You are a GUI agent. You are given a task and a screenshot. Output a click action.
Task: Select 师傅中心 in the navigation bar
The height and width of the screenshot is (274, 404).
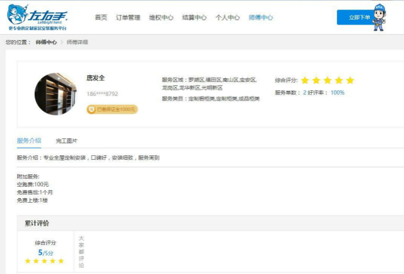click(x=261, y=18)
